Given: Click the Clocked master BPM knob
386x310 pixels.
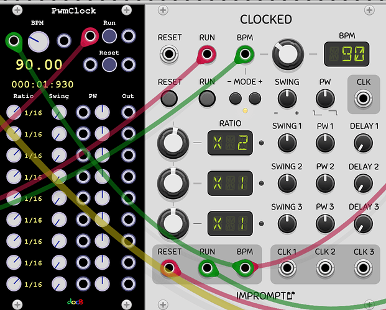Looking at the screenshot, I should (288, 55).
